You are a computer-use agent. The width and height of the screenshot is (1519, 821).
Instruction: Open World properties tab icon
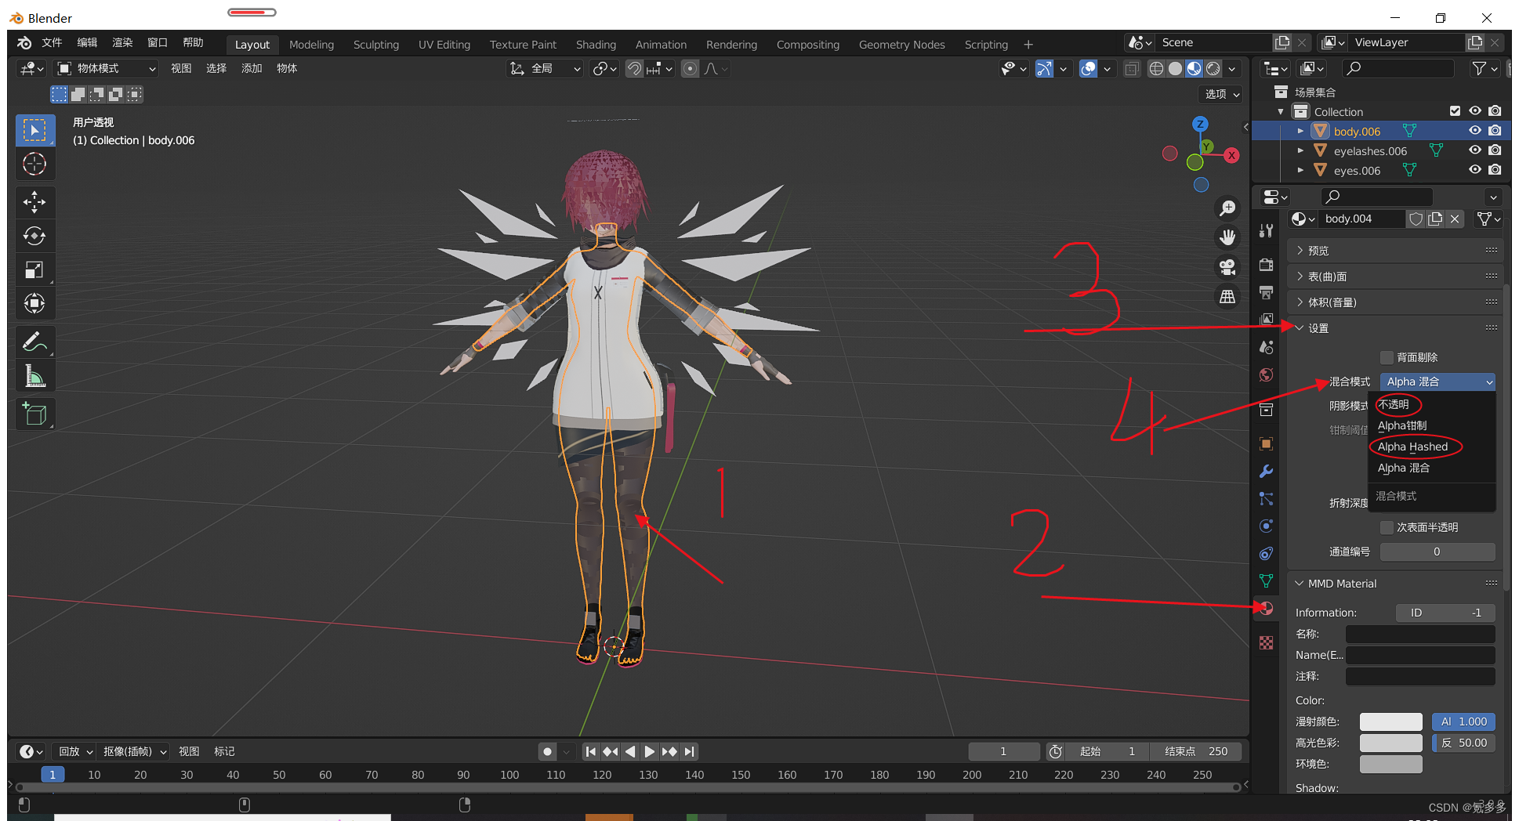(1266, 375)
